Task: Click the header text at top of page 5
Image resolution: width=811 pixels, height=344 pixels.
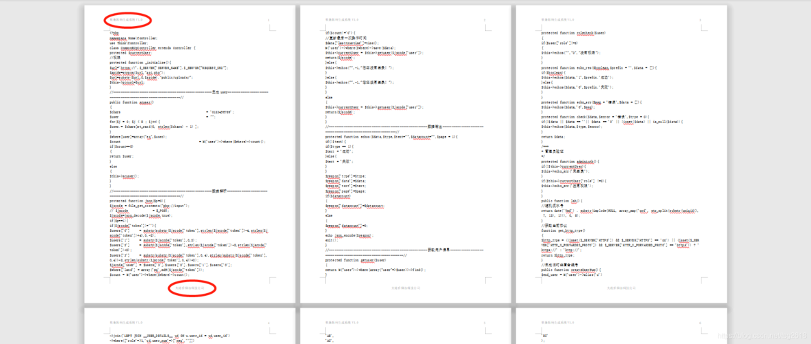Action: pyautogui.click(x=341, y=322)
